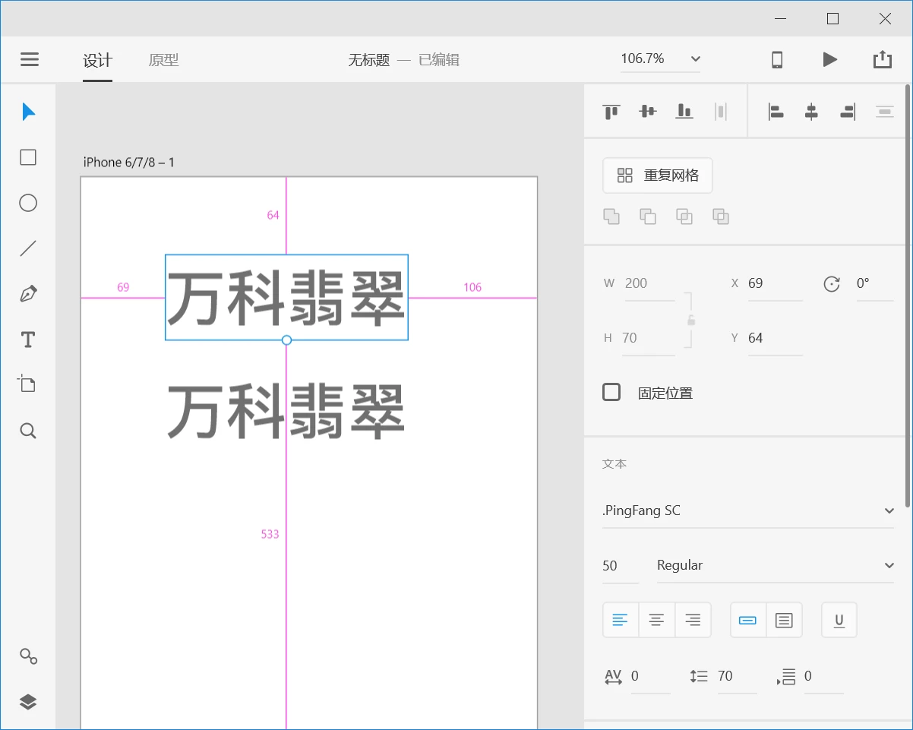Choose the Line tool
This screenshot has height=730, width=913.
click(28, 248)
